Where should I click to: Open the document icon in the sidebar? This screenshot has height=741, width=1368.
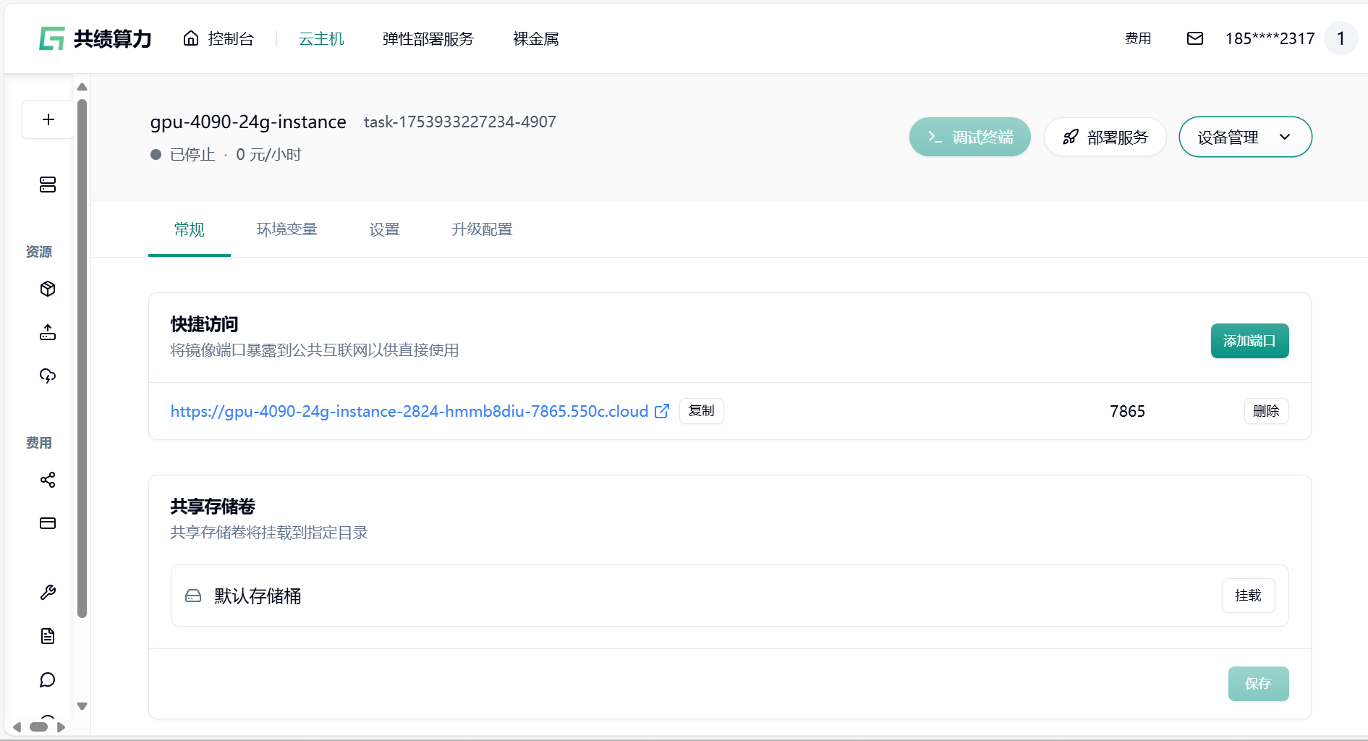(x=48, y=636)
